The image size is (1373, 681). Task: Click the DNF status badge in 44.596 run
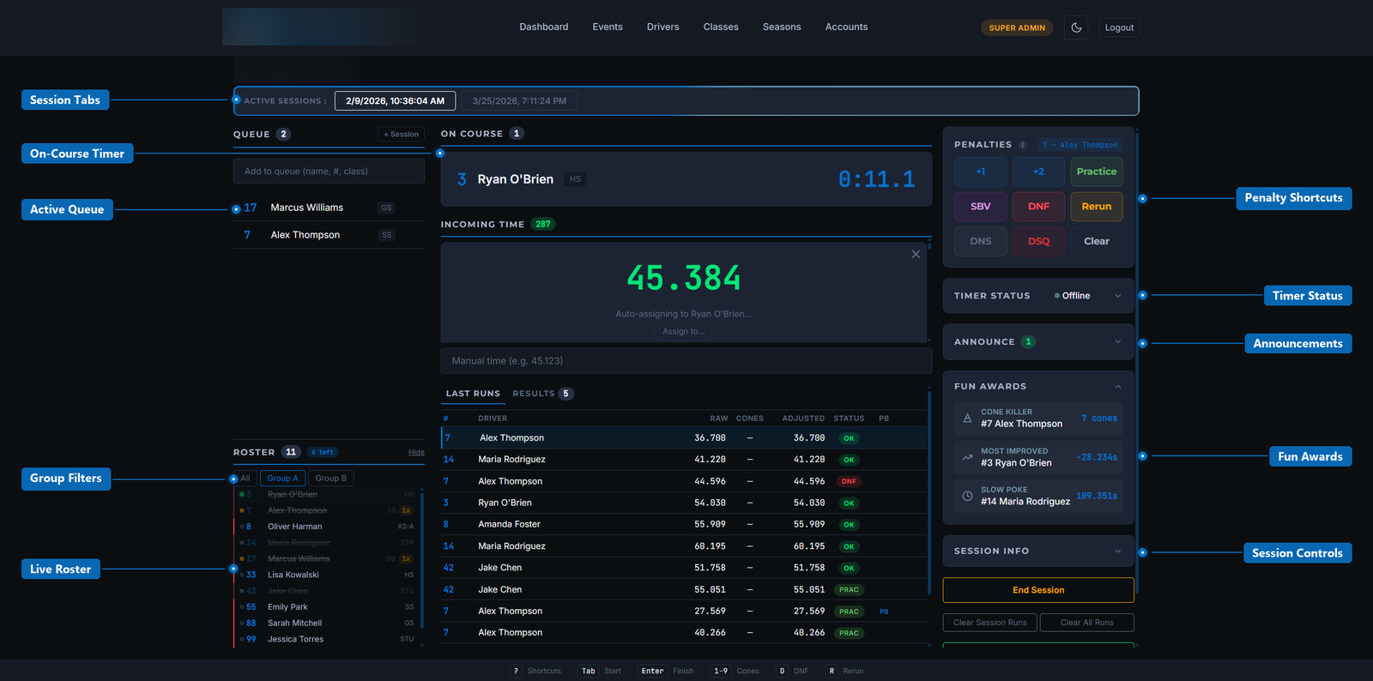click(849, 482)
